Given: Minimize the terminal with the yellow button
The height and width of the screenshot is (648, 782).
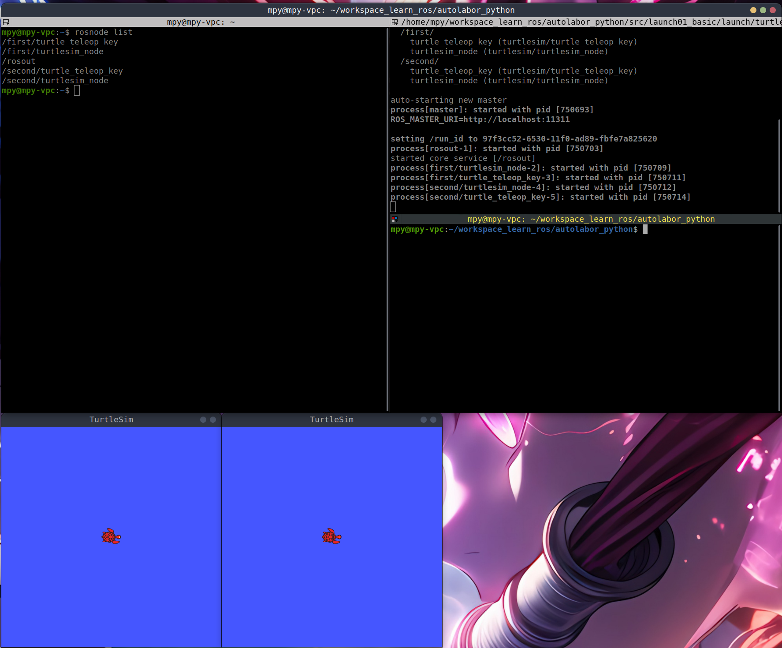Looking at the screenshot, I should pyautogui.click(x=753, y=10).
